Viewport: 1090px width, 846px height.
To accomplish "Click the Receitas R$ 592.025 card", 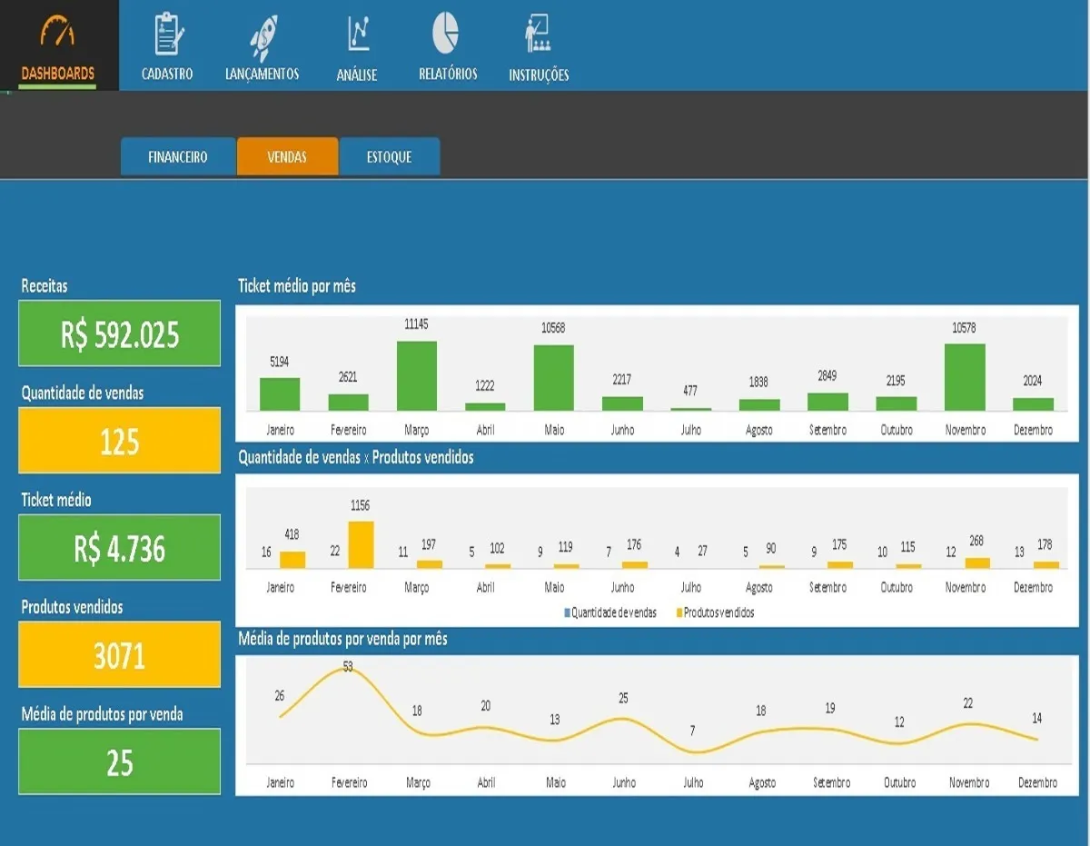I will coord(119,333).
